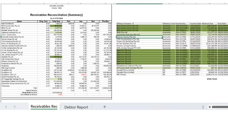Click Buildtec Group Pty Ltd name cell

click(x=19, y=30)
